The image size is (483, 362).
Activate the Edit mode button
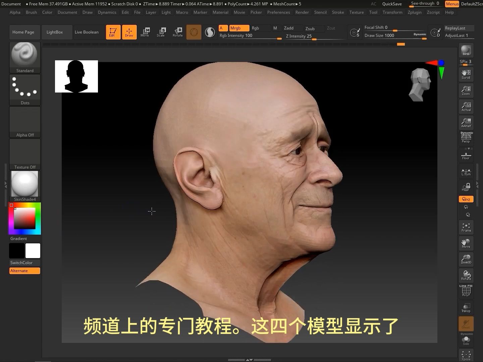[x=113, y=32]
